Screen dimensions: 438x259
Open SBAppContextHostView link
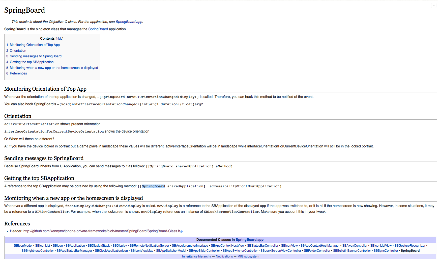point(227,246)
